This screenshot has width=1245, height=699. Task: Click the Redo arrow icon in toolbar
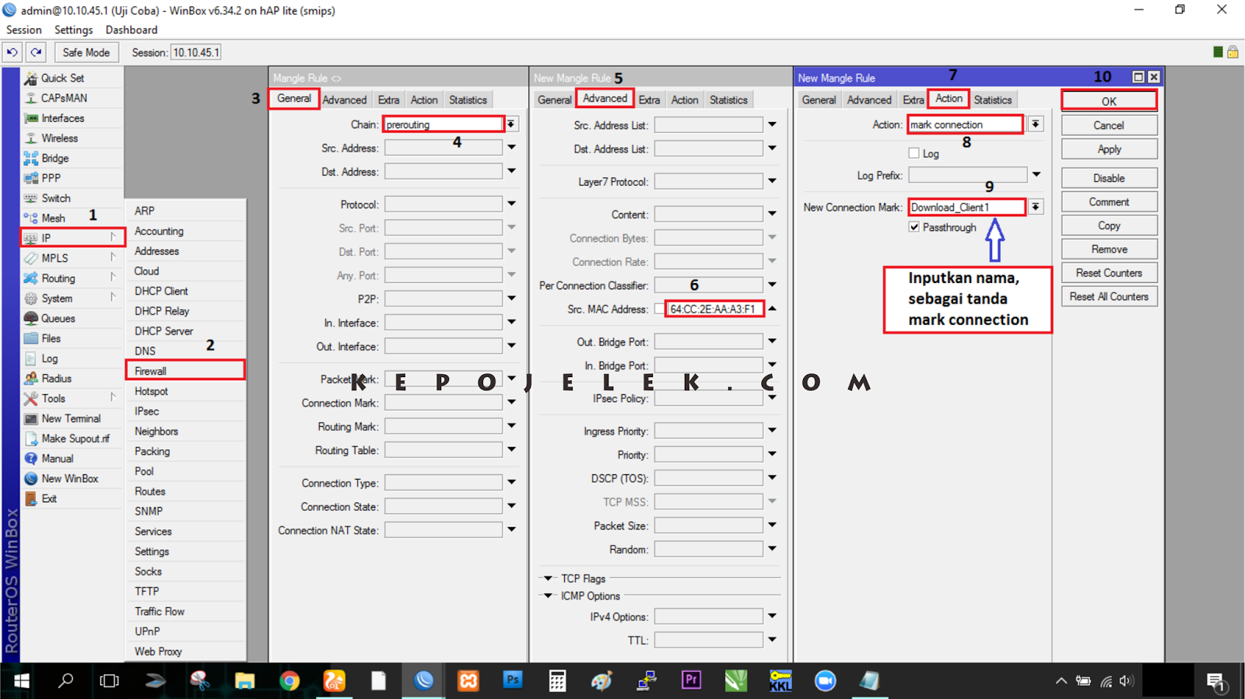click(36, 52)
